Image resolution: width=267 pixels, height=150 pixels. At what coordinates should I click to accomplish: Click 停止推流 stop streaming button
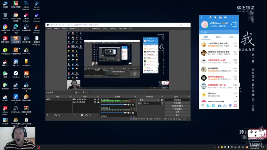coord(177,100)
